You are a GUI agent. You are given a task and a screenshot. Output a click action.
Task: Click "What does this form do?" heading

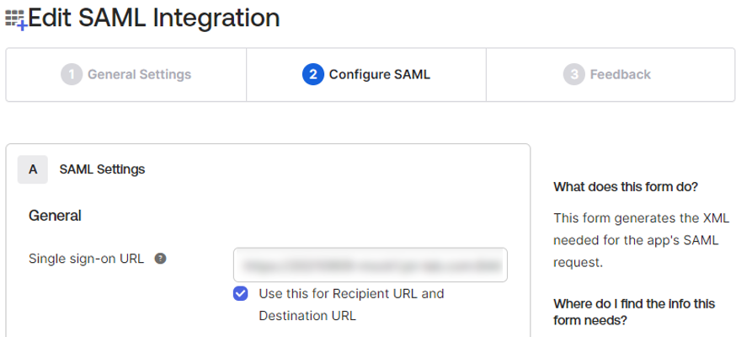[x=626, y=187]
